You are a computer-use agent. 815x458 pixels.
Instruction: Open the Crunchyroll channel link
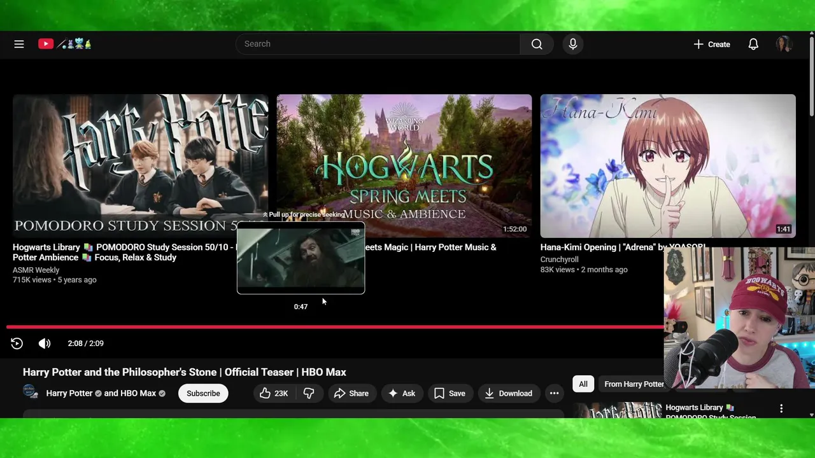pyautogui.click(x=559, y=260)
